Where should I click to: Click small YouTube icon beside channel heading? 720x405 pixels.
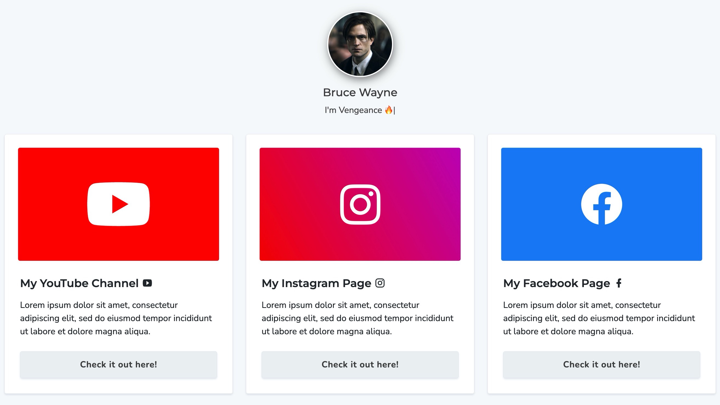coord(147,283)
